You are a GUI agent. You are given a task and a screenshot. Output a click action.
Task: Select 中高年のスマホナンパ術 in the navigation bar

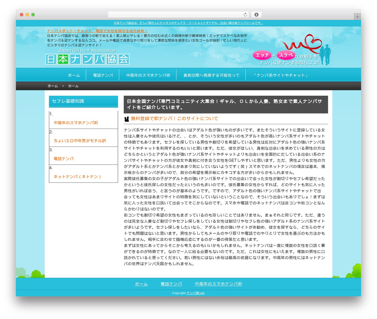[x=148, y=75]
